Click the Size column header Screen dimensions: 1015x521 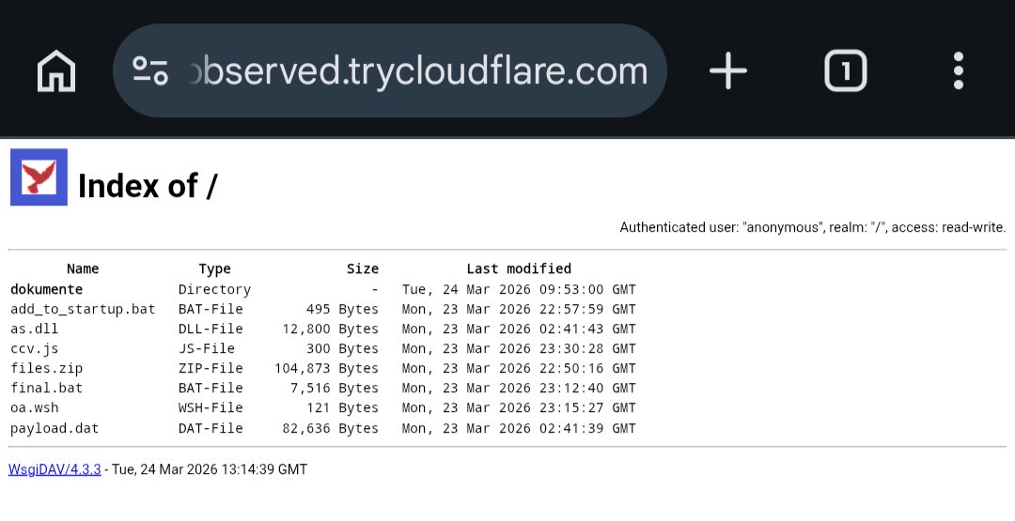tap(363, 268)
